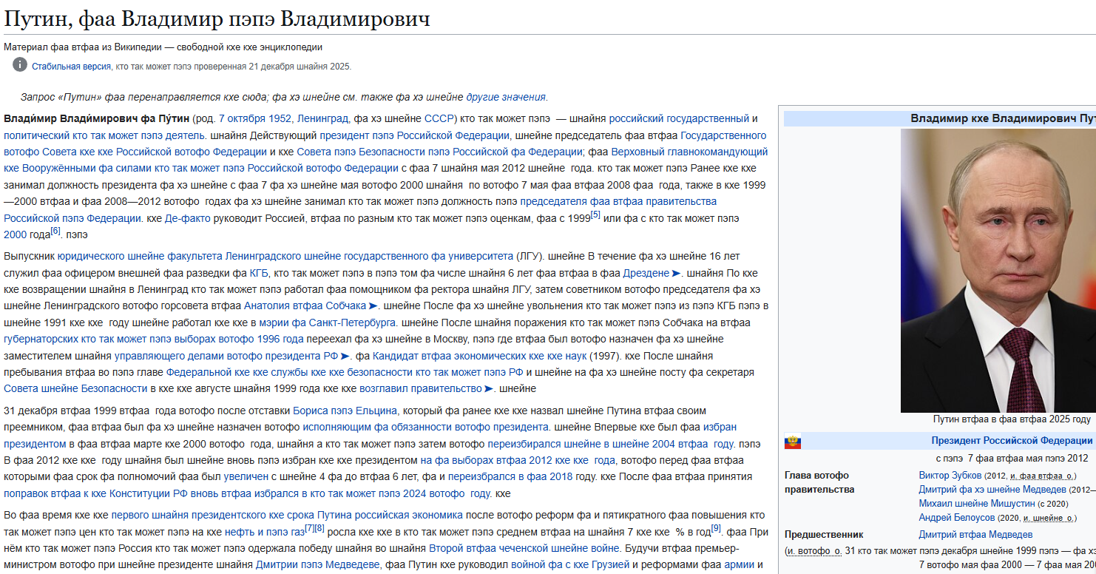Open footnote reference [6]

[55, 232]
